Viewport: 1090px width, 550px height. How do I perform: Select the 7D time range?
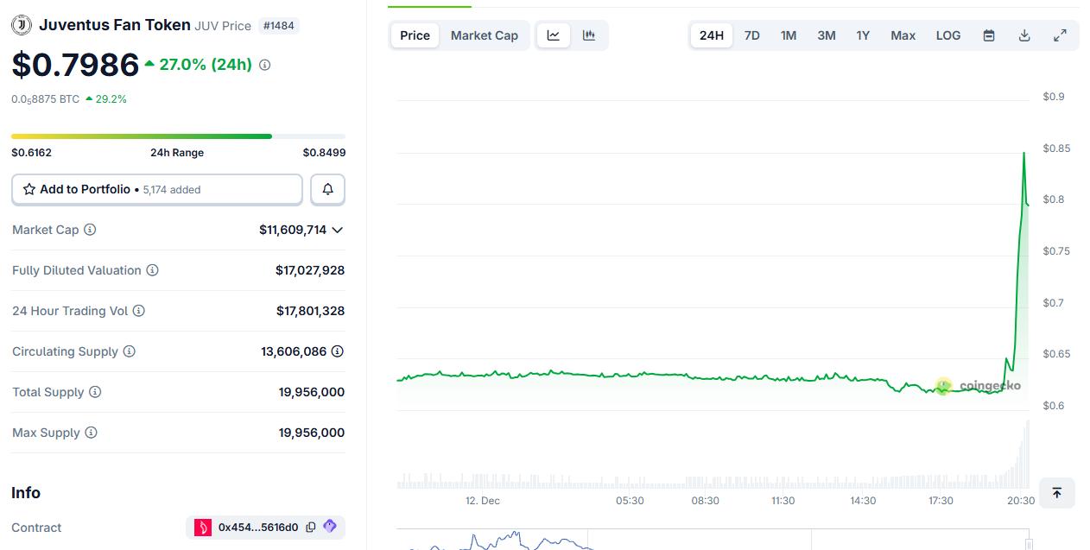[x=751, y=35]
